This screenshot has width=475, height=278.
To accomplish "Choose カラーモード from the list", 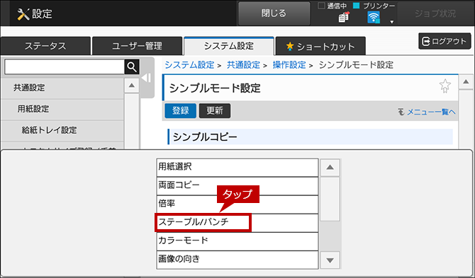I will 238,241.
